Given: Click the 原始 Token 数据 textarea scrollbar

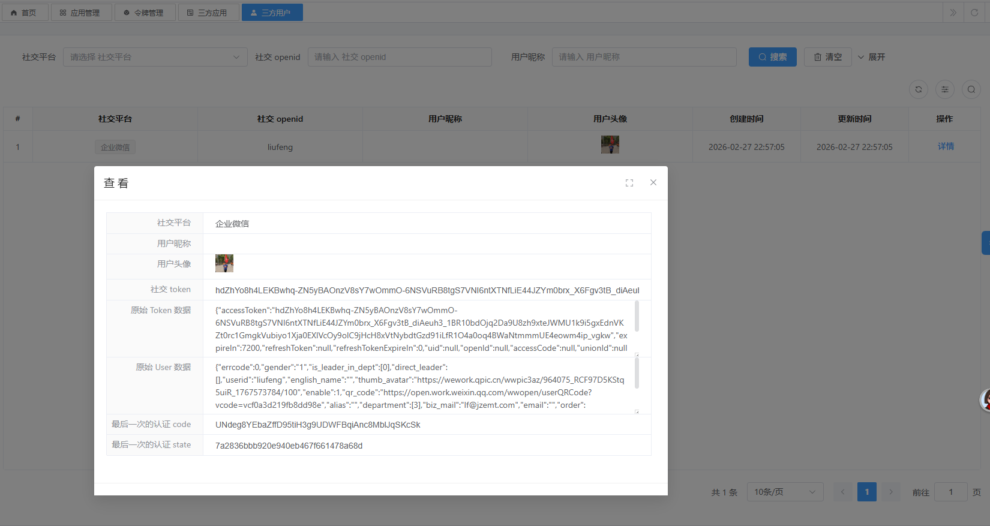Looking at the screenshot, I should [x=637, y=316].
